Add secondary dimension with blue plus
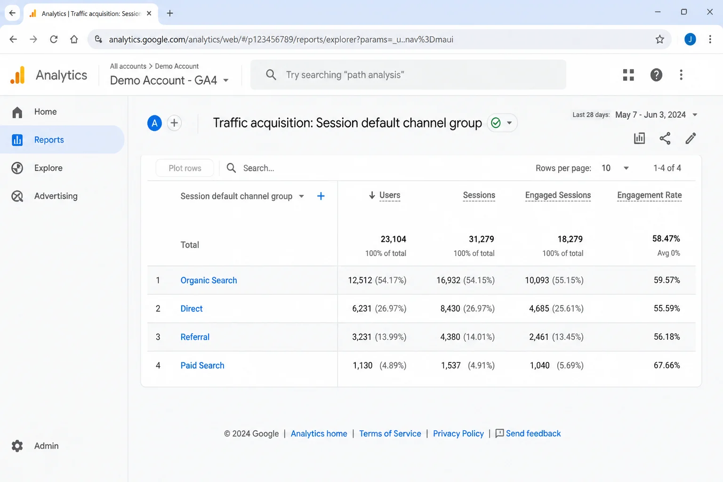 [x=321, y=196]
